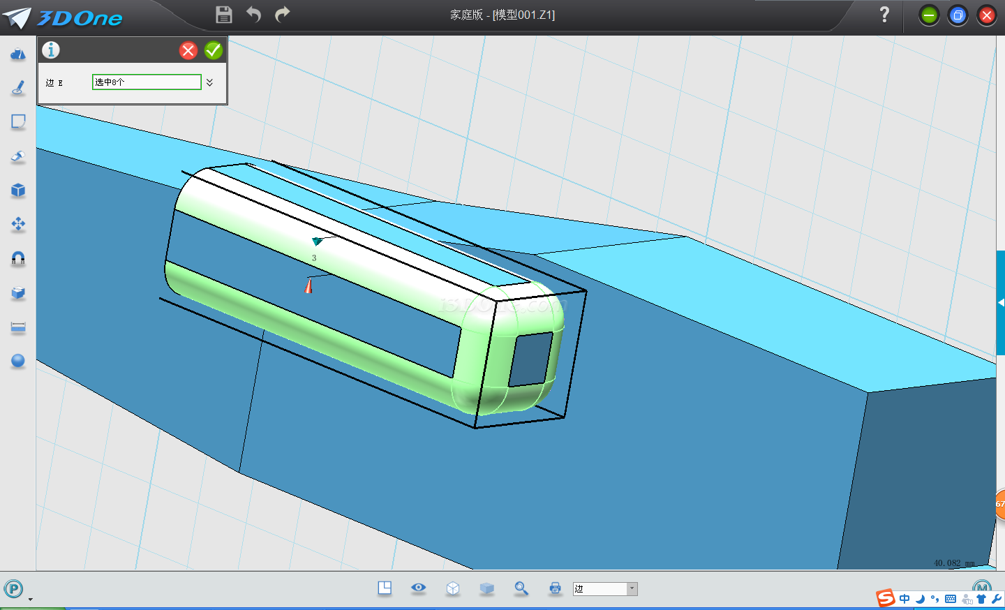Viewport: 1005px width, 610px height.
Task: Open the measure distance tool
Action: click(x=18, y=327)
